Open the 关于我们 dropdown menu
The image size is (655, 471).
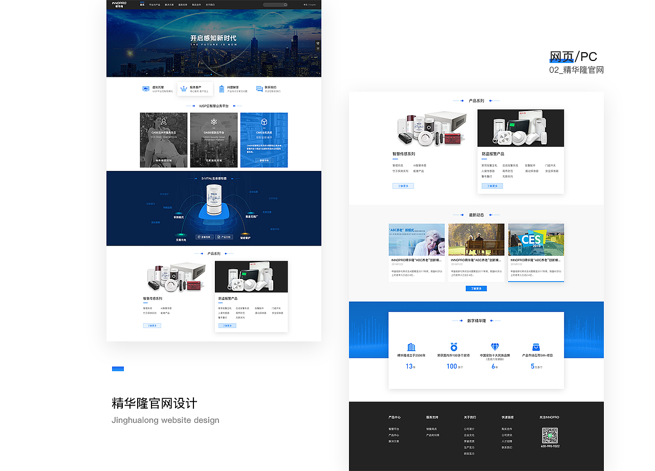pos(210,4)
